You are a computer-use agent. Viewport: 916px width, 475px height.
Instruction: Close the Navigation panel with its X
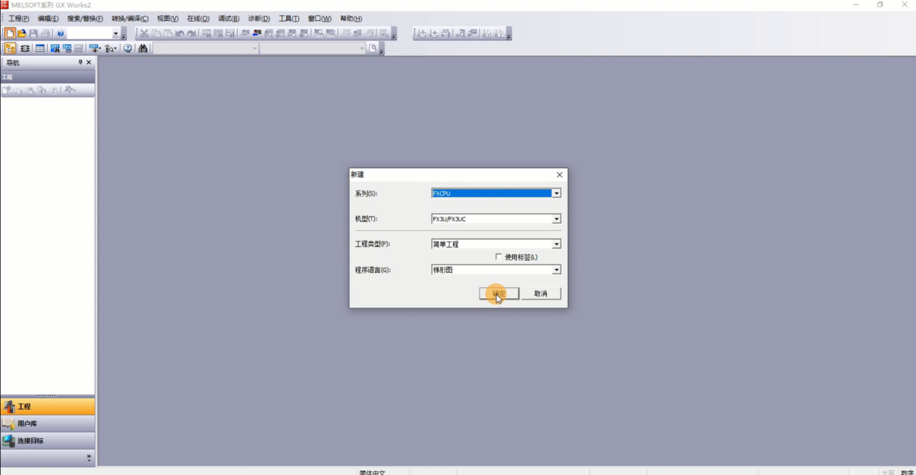click(89, 63)
